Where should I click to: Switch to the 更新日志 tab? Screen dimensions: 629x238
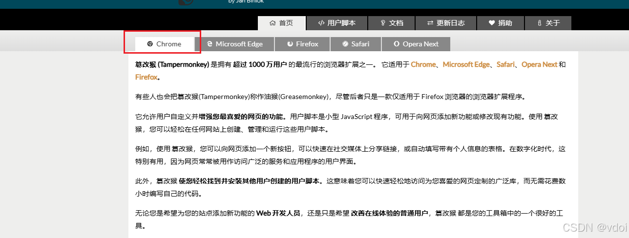tap(445, 23)
